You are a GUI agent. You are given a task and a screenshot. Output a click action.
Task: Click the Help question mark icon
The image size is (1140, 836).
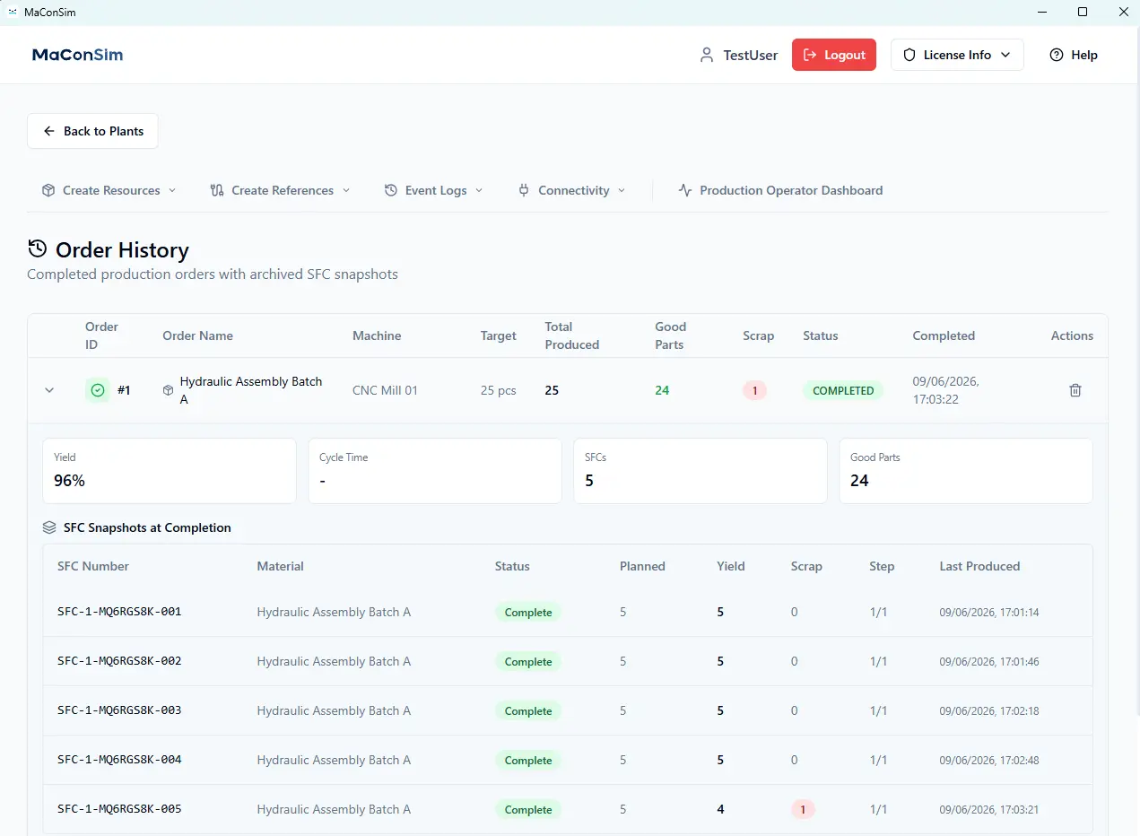pyautogui.click(x=1057, y=55)
